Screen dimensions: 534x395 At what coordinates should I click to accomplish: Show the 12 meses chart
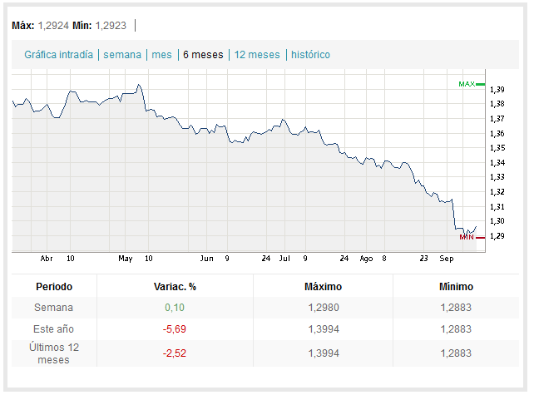point(257,55)
